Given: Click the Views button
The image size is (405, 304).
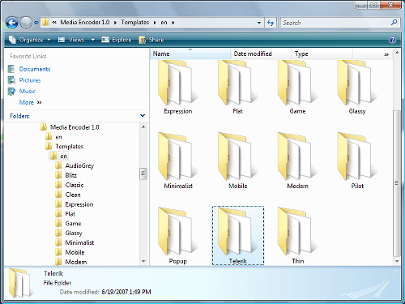Looking at the screenshot, I should coord(72,40).
